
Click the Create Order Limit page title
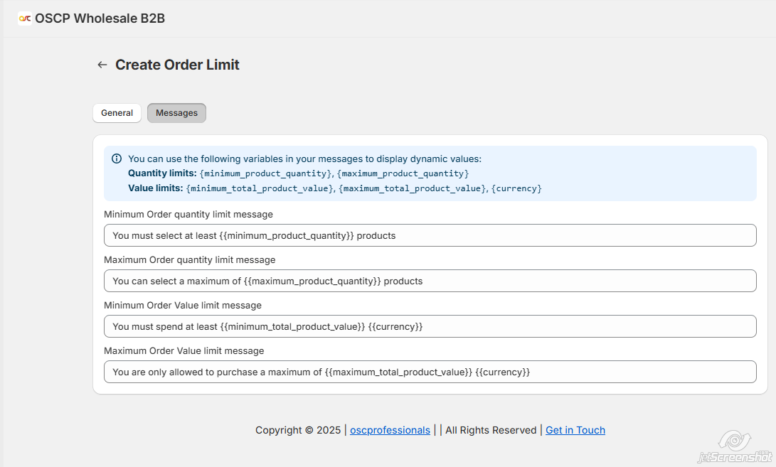[x=176, y=64]
